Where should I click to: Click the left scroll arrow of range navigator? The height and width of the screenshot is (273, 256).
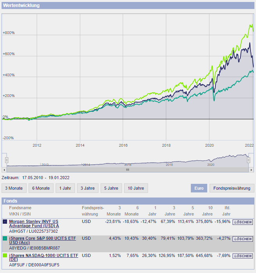point(4,170)
